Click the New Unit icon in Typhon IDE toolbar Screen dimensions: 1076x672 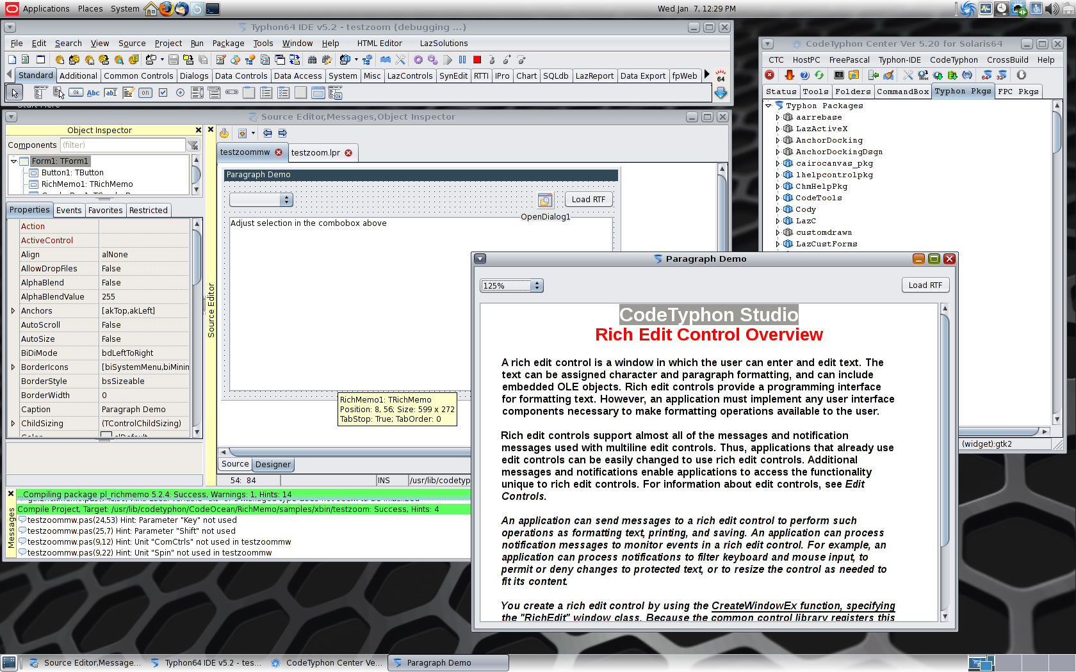point(25,60)
